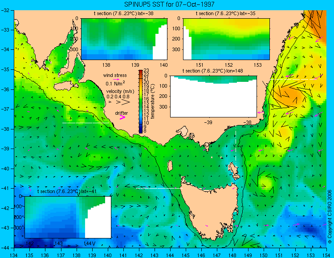Click the Tasmania landmass on the map
The height and width of the screenshot is (258, 334).
210,213
